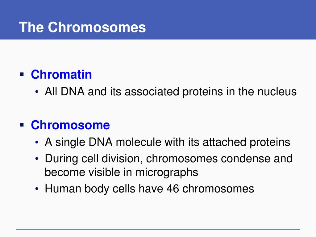This screenshot has height=237, width=316.
Task: Click the round bullet before 'All DNA'
Action: coord(37,92)
